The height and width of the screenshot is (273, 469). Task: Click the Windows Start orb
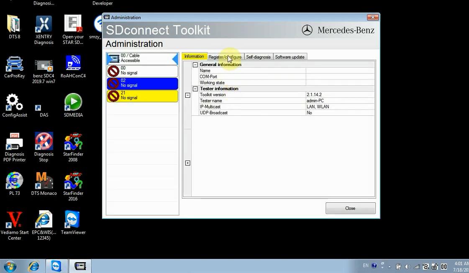coord(10,266)
